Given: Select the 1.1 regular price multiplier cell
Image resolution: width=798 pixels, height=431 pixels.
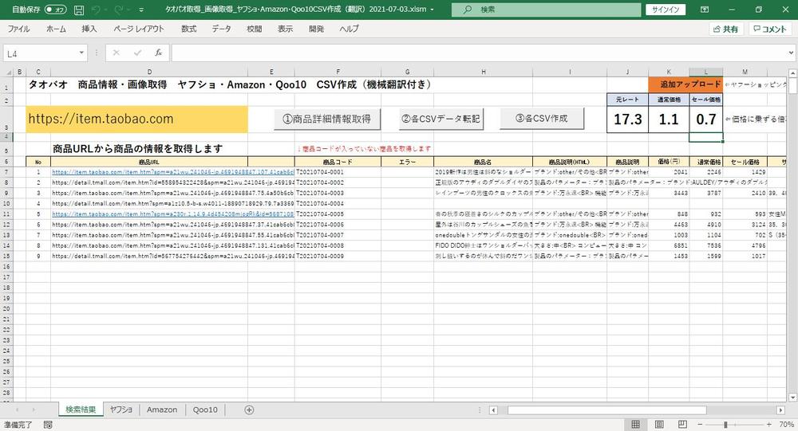Looking at the screenshot, I should [669, 120].
